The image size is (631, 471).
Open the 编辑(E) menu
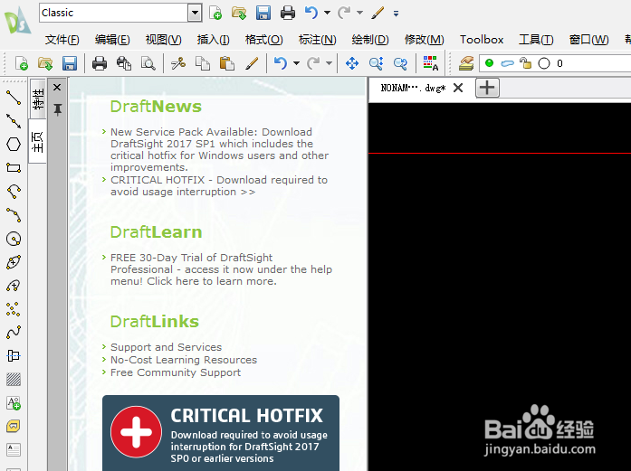click(x=112, y=40)
